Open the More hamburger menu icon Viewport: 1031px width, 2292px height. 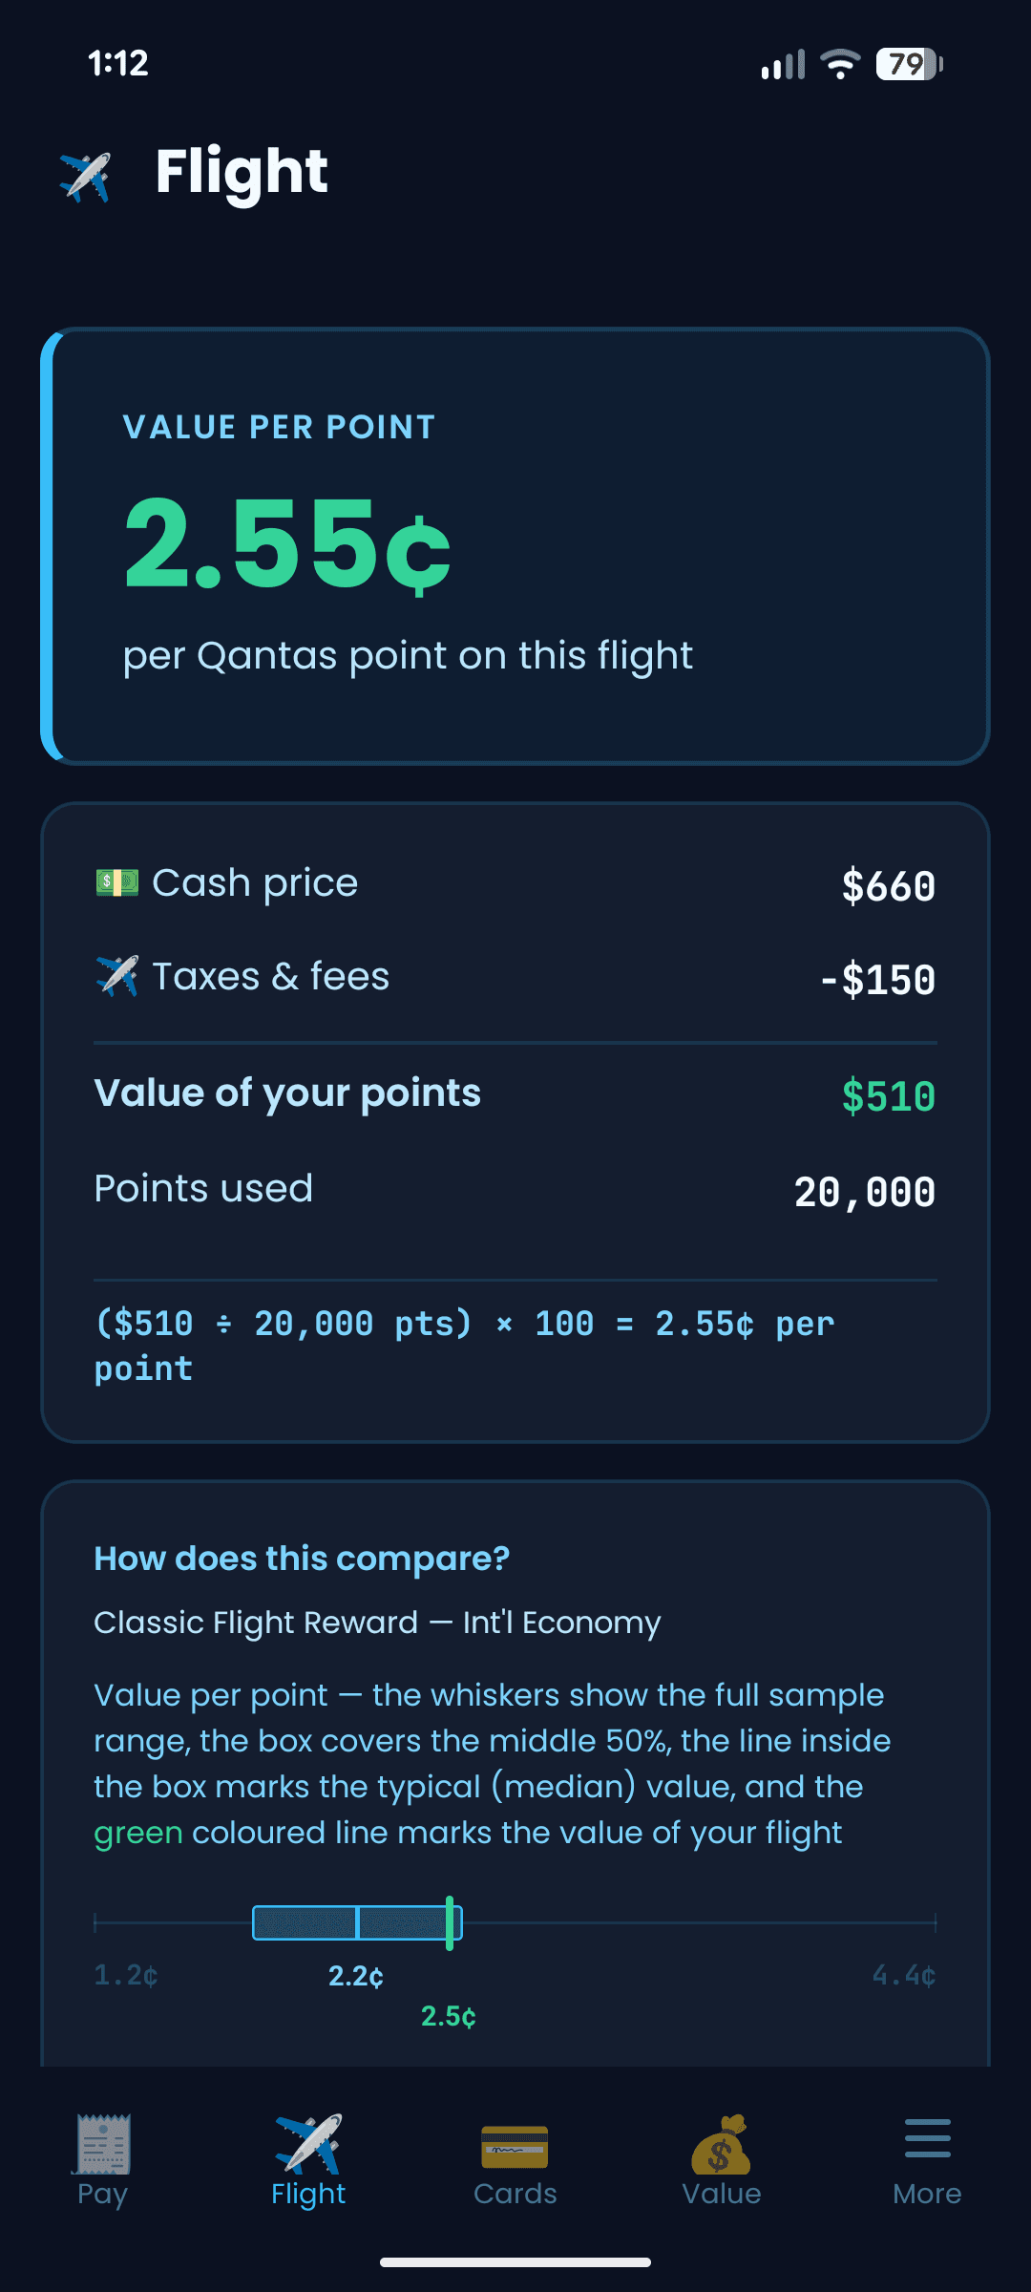point(927,2139)
